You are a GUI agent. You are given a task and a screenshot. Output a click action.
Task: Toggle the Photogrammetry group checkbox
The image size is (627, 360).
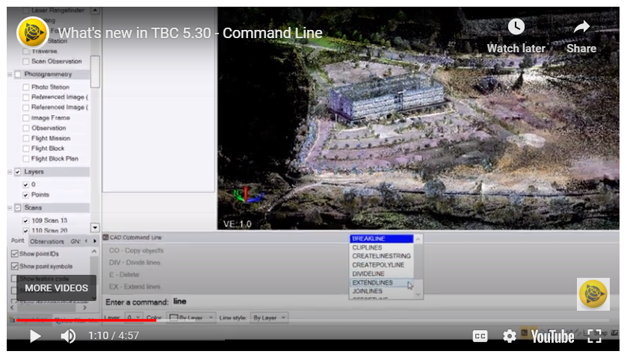pos(18,75)
